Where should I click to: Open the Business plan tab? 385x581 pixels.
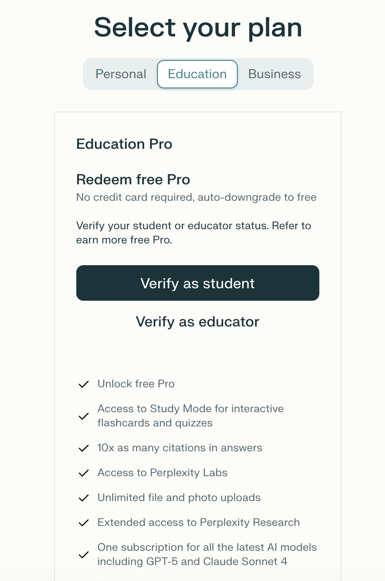point(274,74)
